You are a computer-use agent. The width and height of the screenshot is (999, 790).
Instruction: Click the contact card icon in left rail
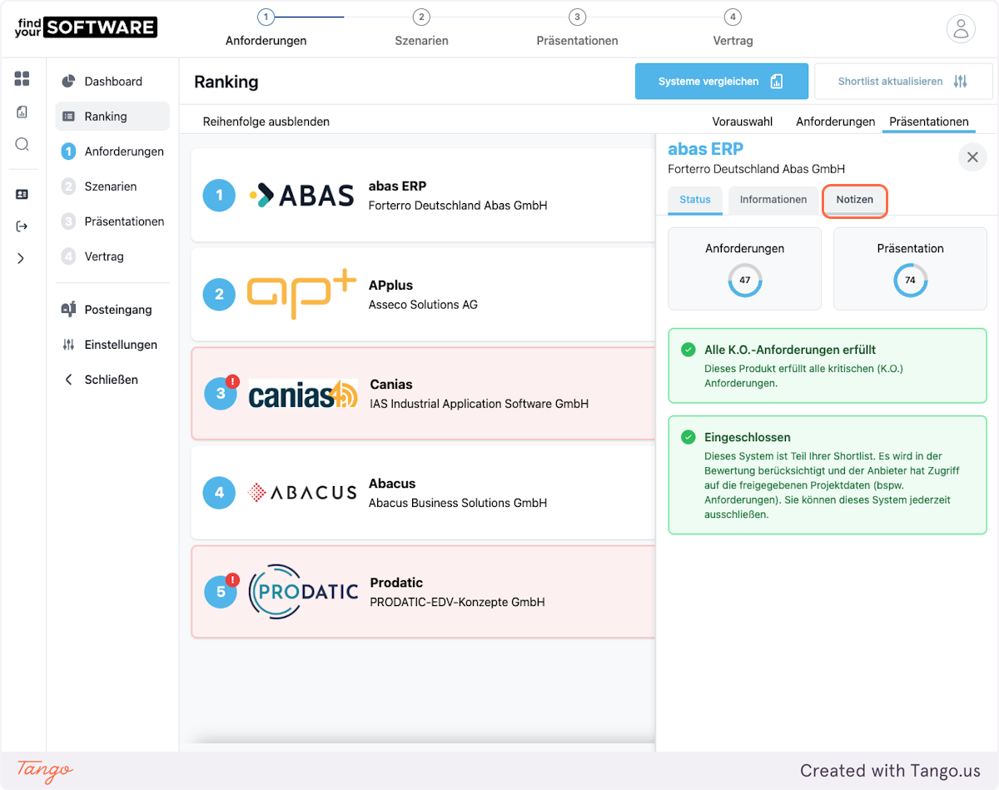pos(22,194)
